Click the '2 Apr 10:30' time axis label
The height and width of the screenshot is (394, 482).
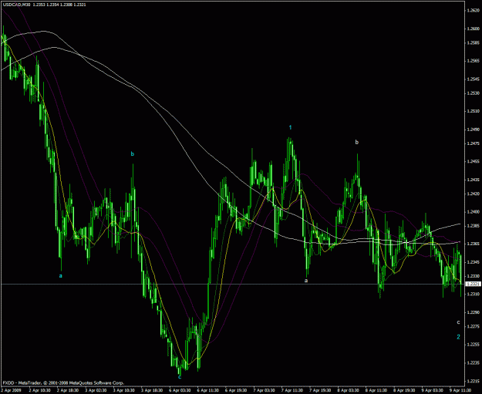[39, 390]
